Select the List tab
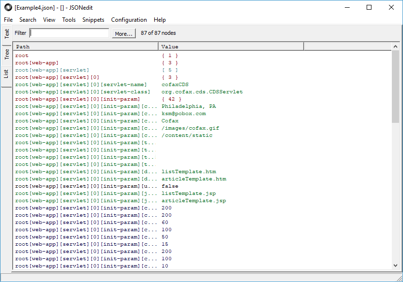The width and height of the screenshot is (403, 282). click(x=7, y=74)
